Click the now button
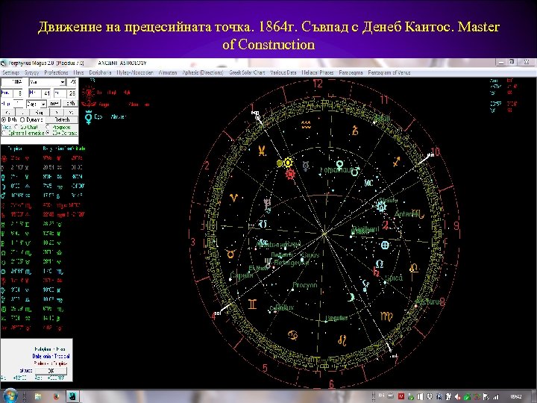This screenshot has width=537, height=403. [x=54, y=104]
